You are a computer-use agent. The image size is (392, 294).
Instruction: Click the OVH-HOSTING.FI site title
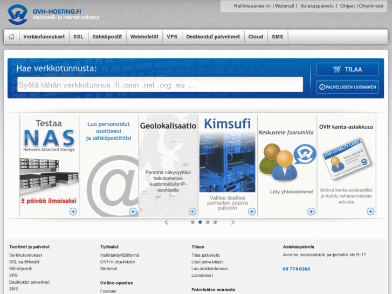coord(57,11)
